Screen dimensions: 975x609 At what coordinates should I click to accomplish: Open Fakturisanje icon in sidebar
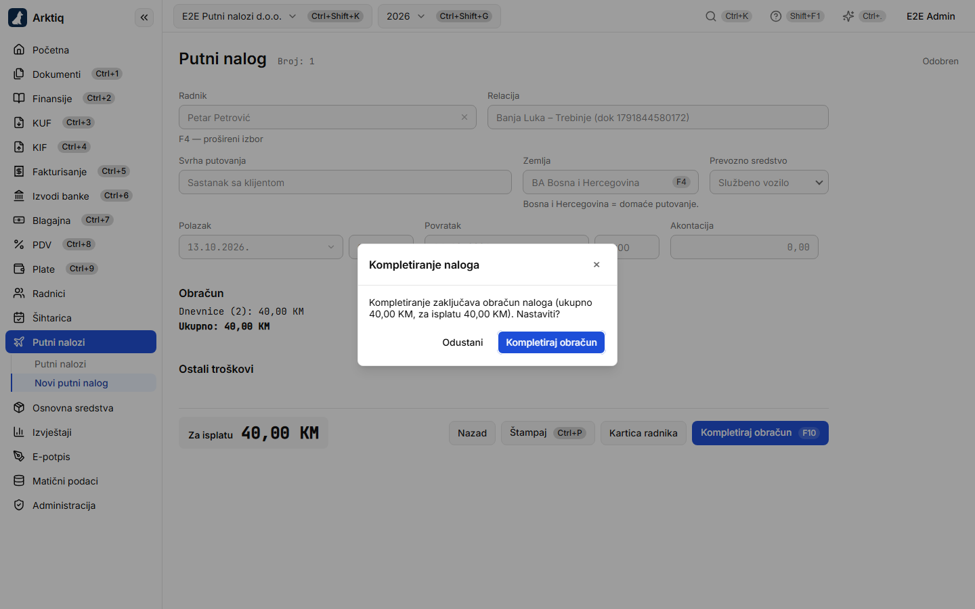(x=19, y=171)
